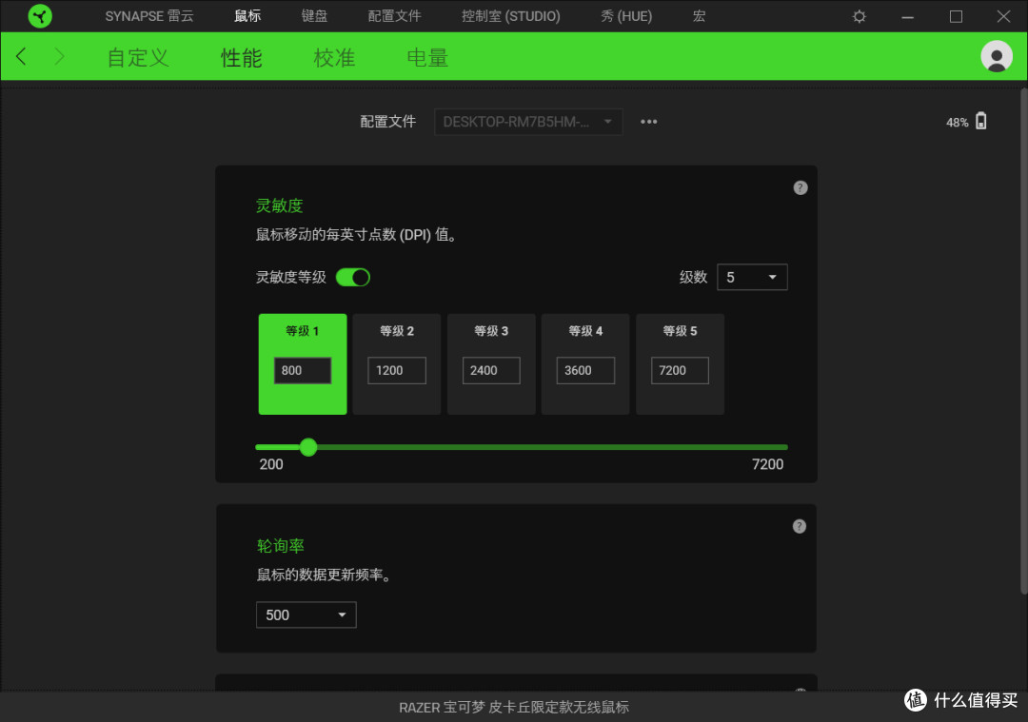The image size is (1028, 722).
Task: Maximize the Synapse window
Action: point(956,16)
